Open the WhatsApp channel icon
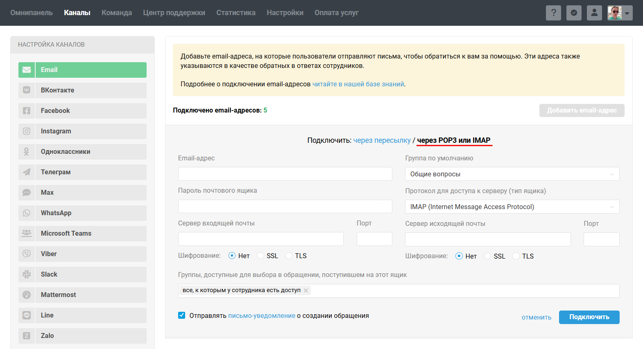Image resolution: width=643 pixels, height=349 pixels. coord(27,213)
